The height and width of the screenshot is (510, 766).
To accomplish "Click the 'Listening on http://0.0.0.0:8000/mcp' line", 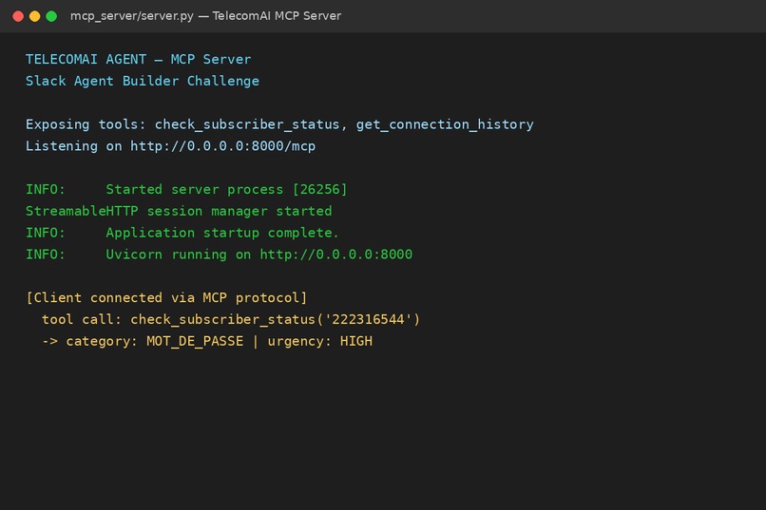I will [x=170, y=146].
